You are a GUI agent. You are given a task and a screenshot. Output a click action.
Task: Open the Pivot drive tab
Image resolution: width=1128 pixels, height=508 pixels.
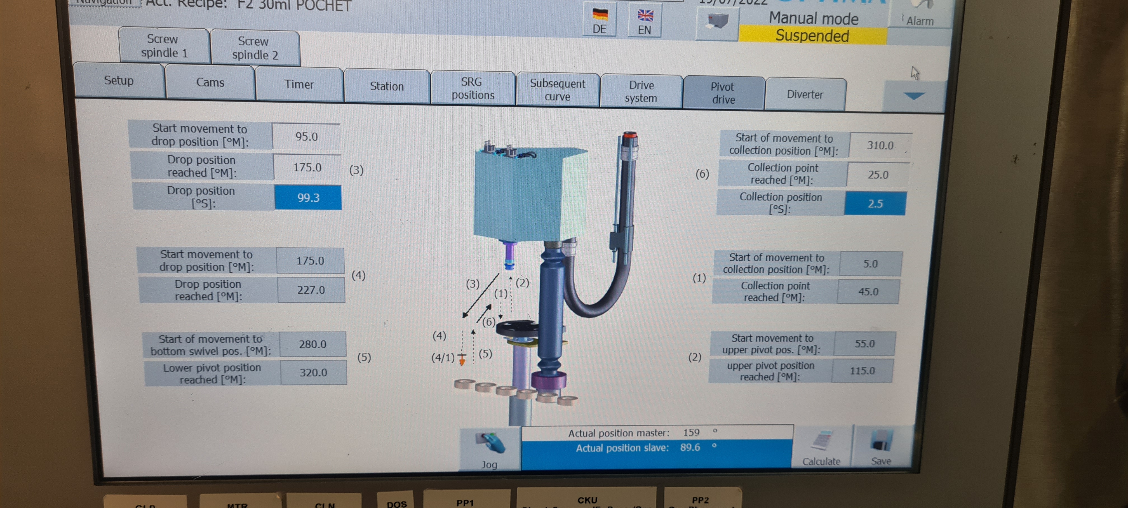point(723,93)
